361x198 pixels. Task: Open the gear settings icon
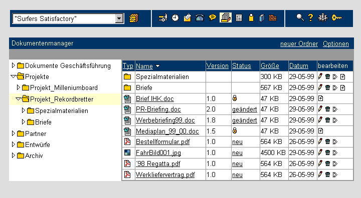click(x=323, y=17)
